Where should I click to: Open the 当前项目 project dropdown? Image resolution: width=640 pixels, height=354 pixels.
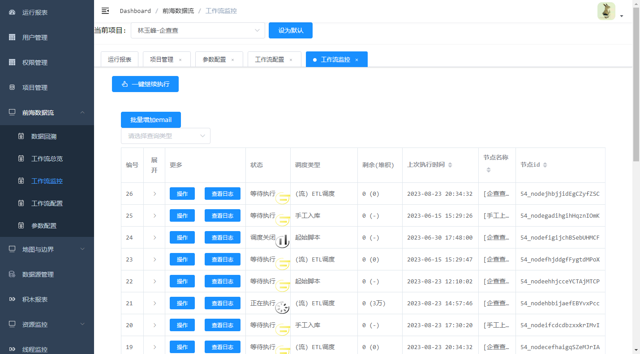198,30
